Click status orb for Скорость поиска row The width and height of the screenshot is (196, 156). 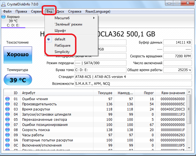tap(7, 130)
